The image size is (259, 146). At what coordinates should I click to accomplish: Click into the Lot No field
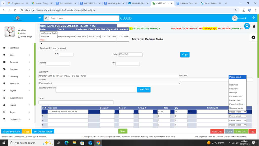click(x=76, y=102)
